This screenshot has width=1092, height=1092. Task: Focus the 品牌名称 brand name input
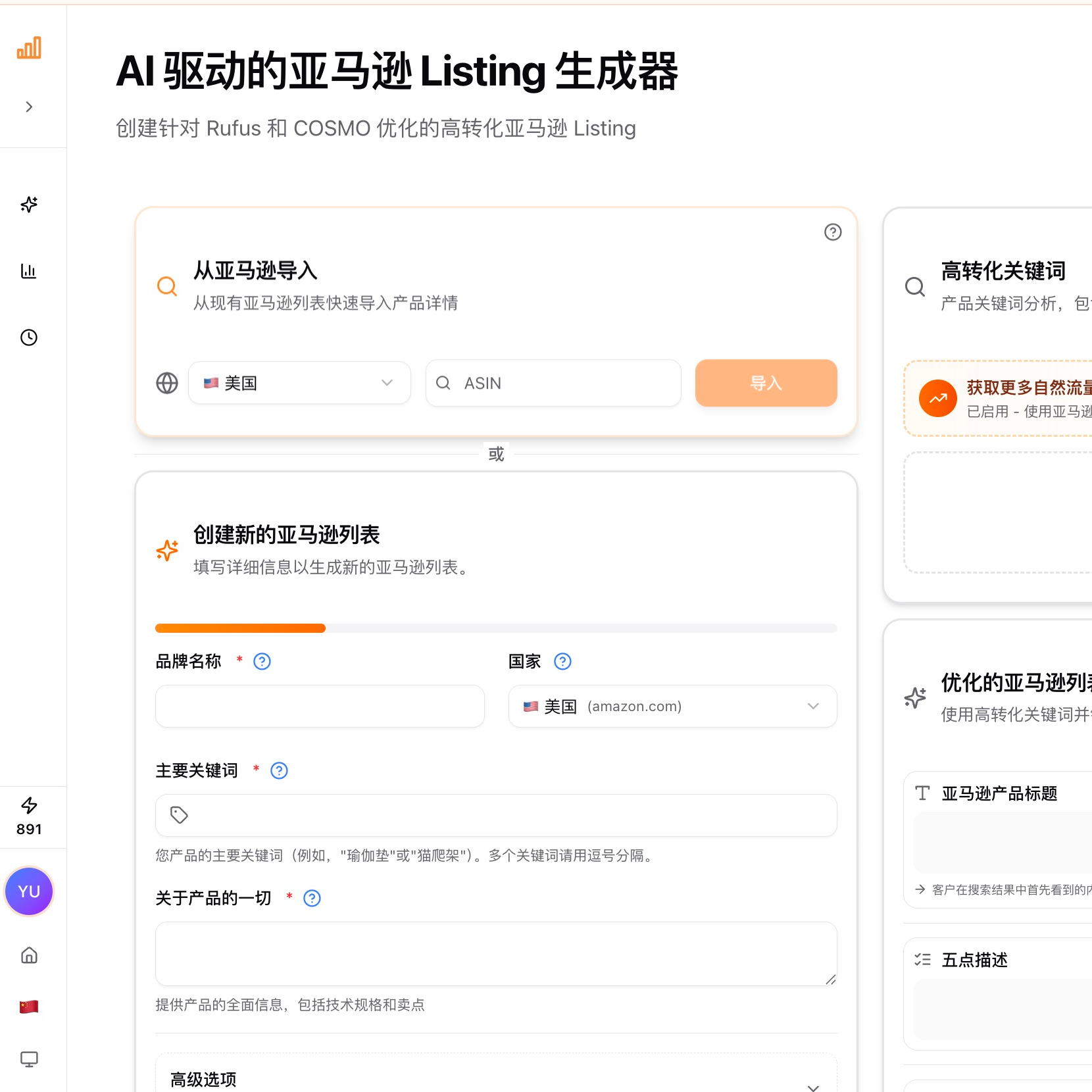tap(320, 707)
